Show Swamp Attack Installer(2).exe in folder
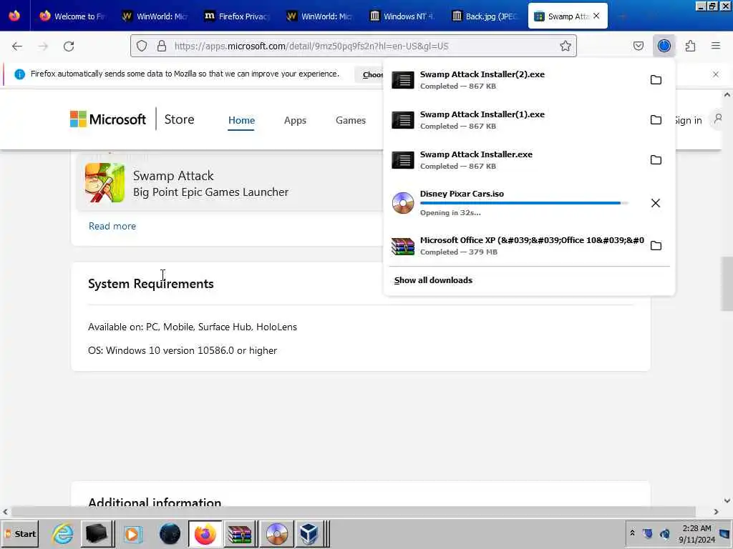733x549 pixels. (x=656, y=80)
